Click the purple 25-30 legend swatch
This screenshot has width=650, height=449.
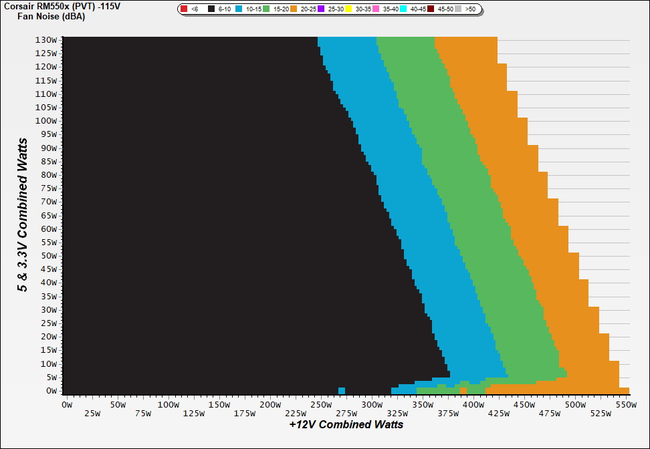(321, 9)
